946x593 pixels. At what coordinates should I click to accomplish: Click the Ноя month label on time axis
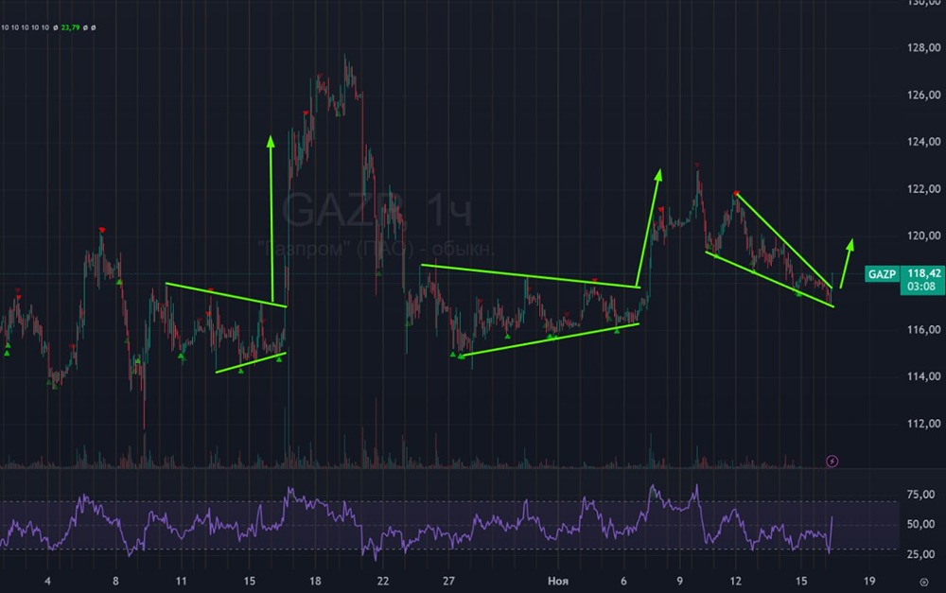point(558,581)
